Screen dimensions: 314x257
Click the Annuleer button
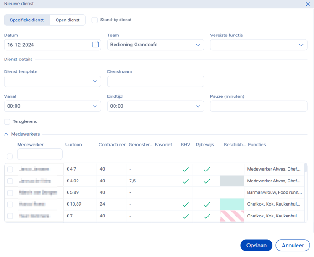coord(292,245)
